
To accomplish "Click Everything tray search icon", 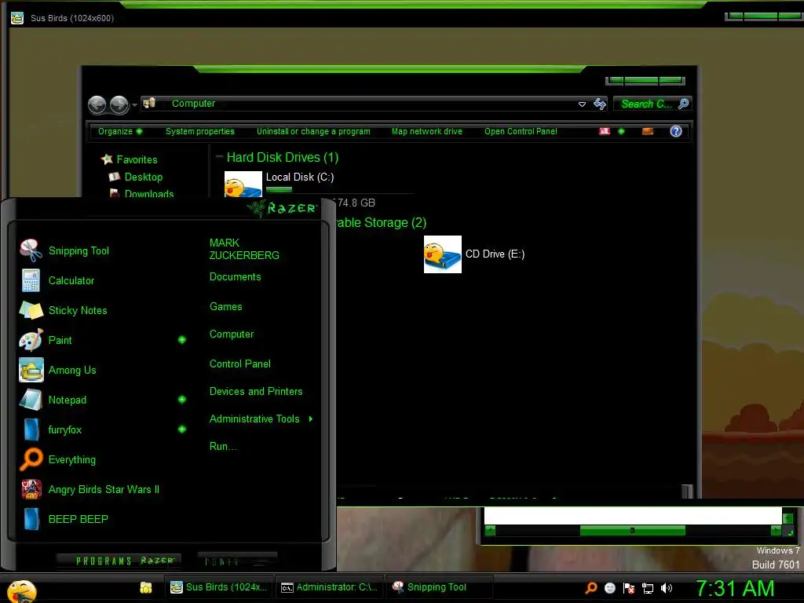I will [590, 588].
